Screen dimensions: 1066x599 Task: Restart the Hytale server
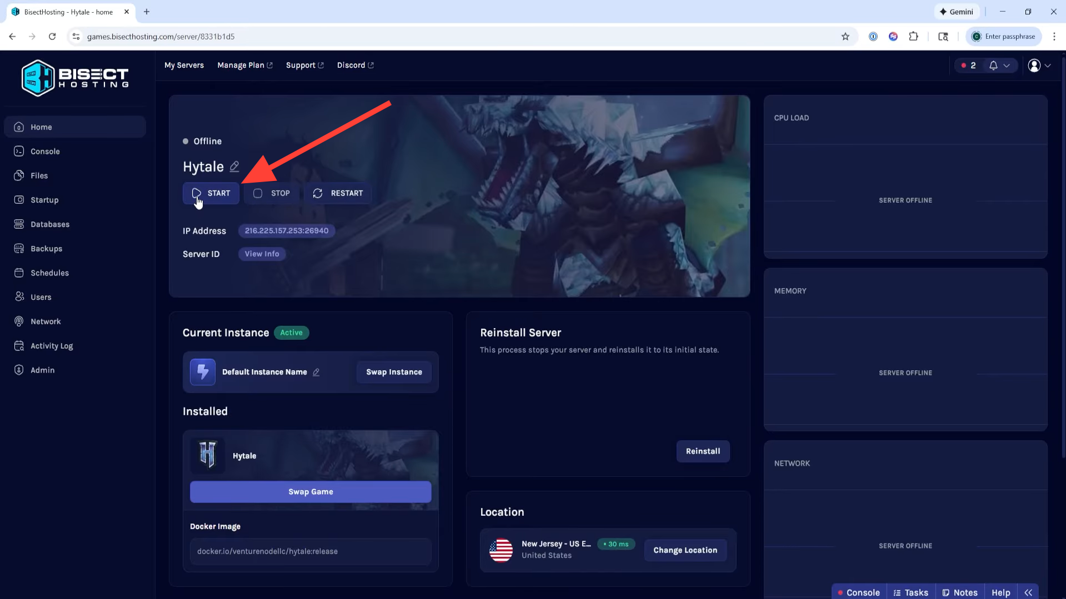pyautogui.click(x=338, y=193)
